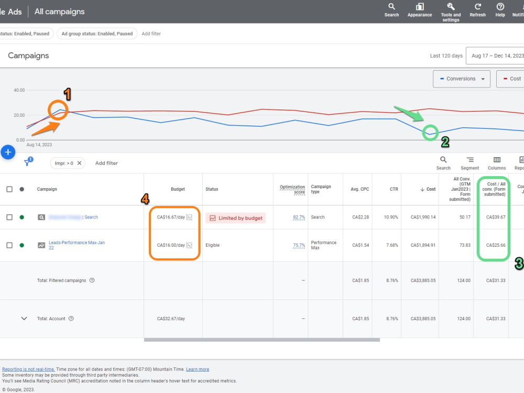Click the CA$39.67 cost per conversion cell

click(x=496, y=217)
